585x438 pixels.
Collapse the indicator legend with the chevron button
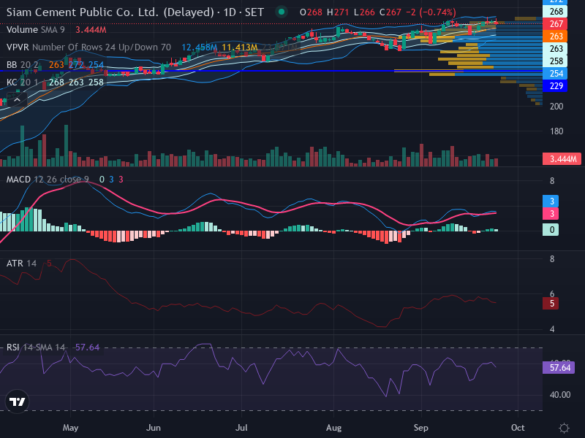pos(17,100)
